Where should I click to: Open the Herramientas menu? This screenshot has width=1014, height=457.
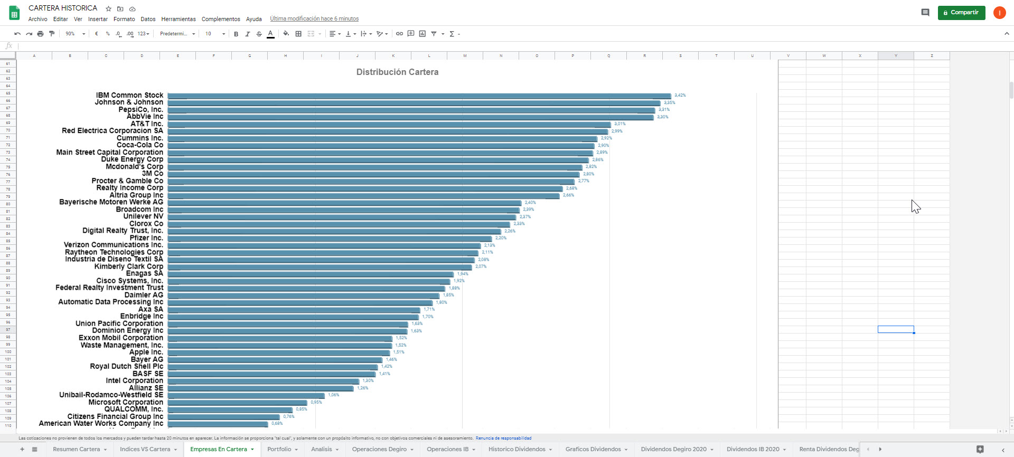click(179, 19)
